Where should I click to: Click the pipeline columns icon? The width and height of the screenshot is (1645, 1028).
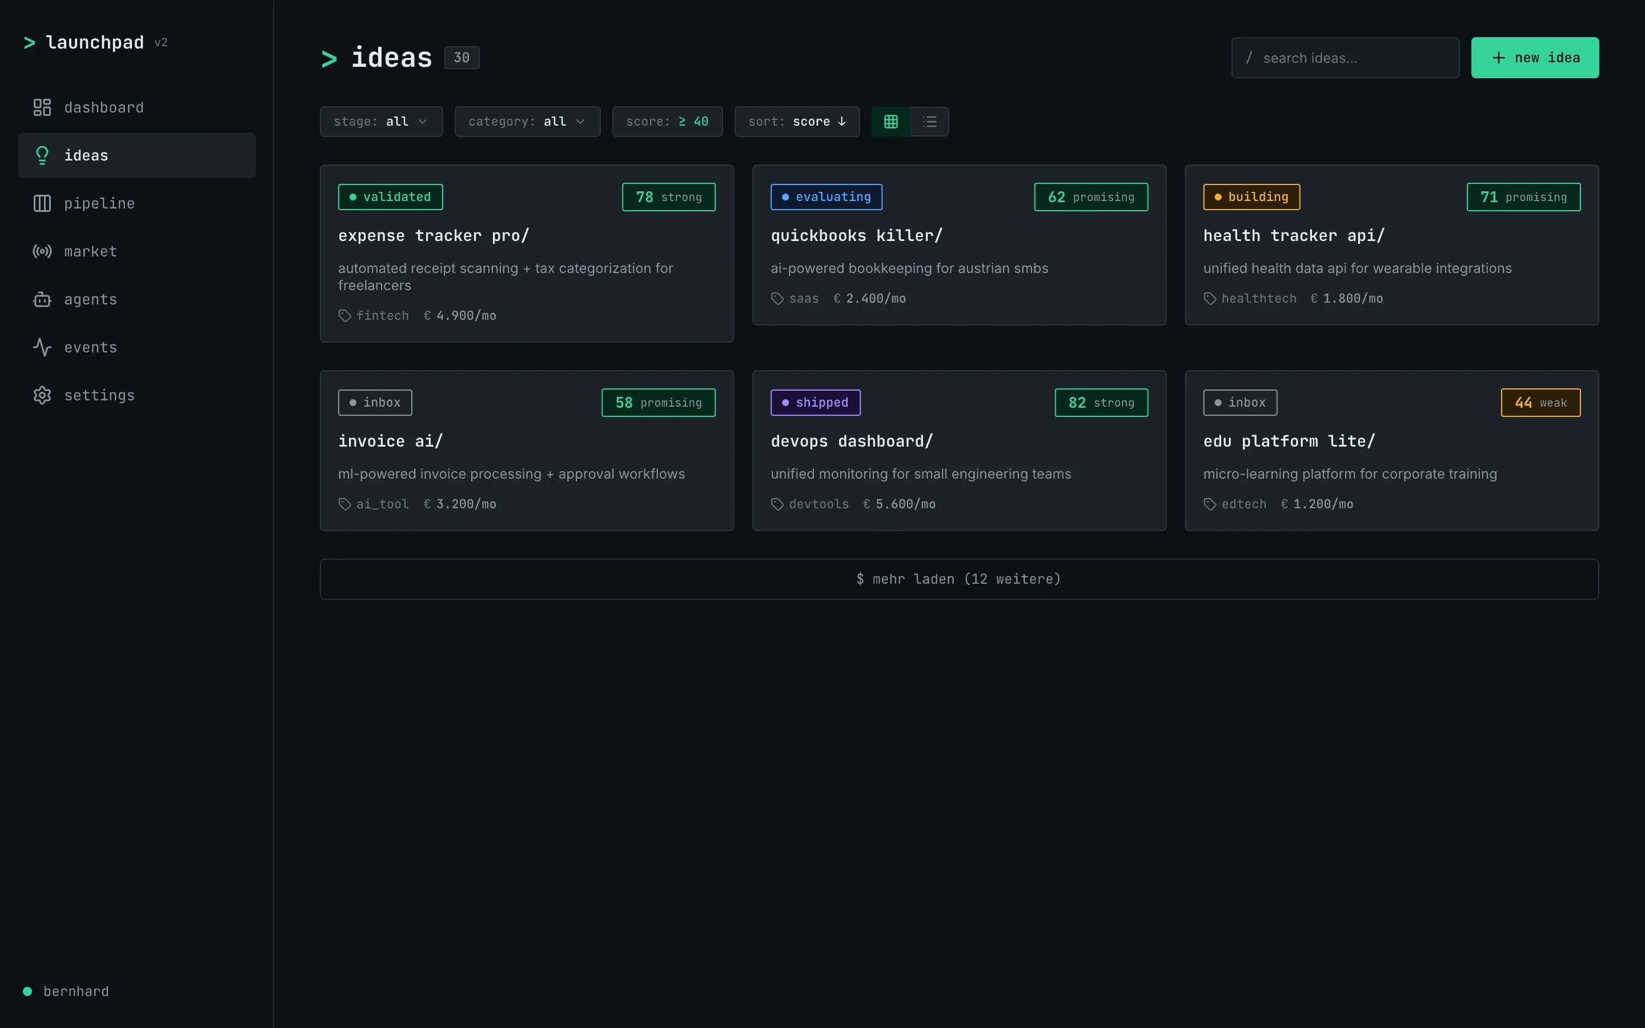42,203
